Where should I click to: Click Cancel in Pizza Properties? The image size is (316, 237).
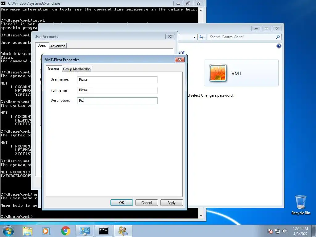(x=147, y=202)
